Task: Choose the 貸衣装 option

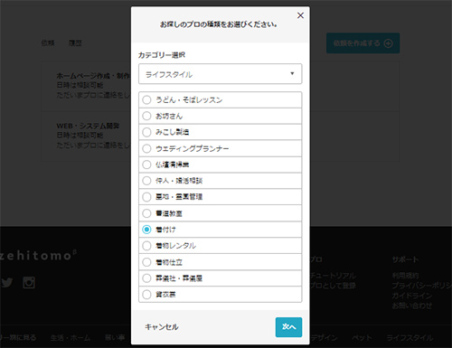Action: [x=221, y=295]
